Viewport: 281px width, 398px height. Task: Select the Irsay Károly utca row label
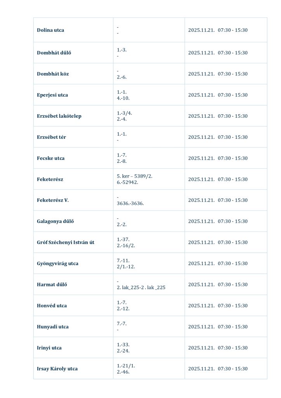(x=57, y=369)
